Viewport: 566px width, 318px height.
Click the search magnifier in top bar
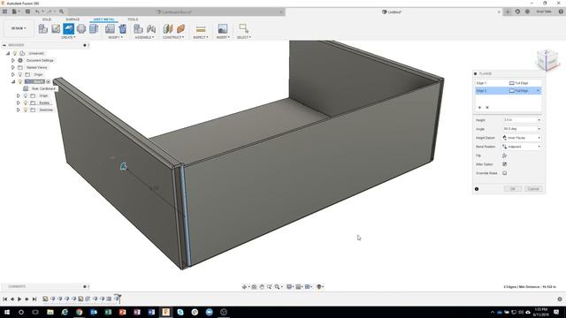click(61, 11)
